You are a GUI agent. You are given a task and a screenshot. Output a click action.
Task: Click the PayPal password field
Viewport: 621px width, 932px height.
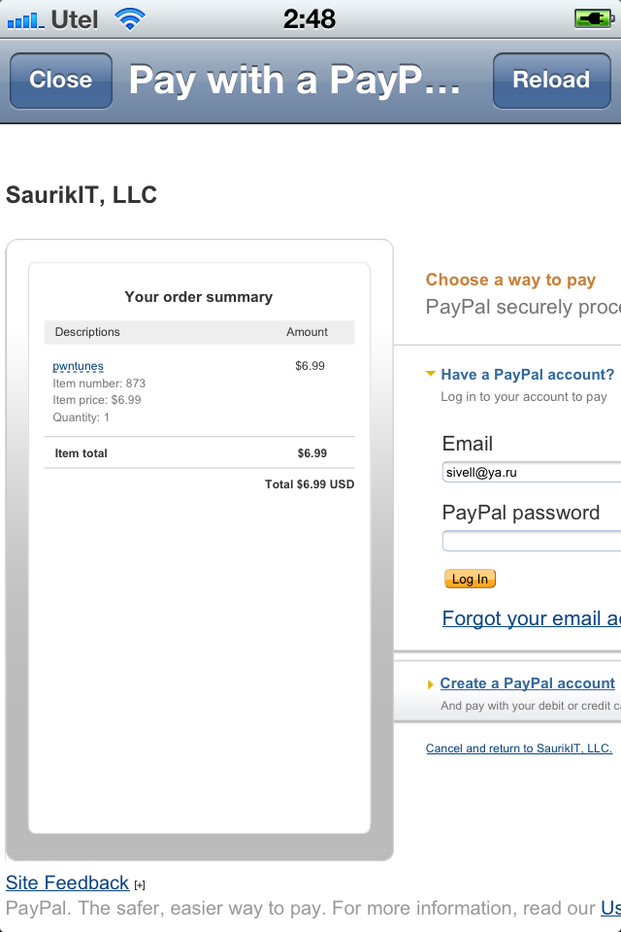click(x=531, y=541)
